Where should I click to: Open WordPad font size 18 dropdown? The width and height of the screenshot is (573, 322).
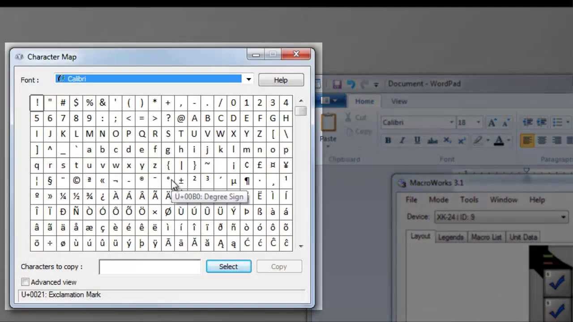pyautogui.click(x=478, y=123)
